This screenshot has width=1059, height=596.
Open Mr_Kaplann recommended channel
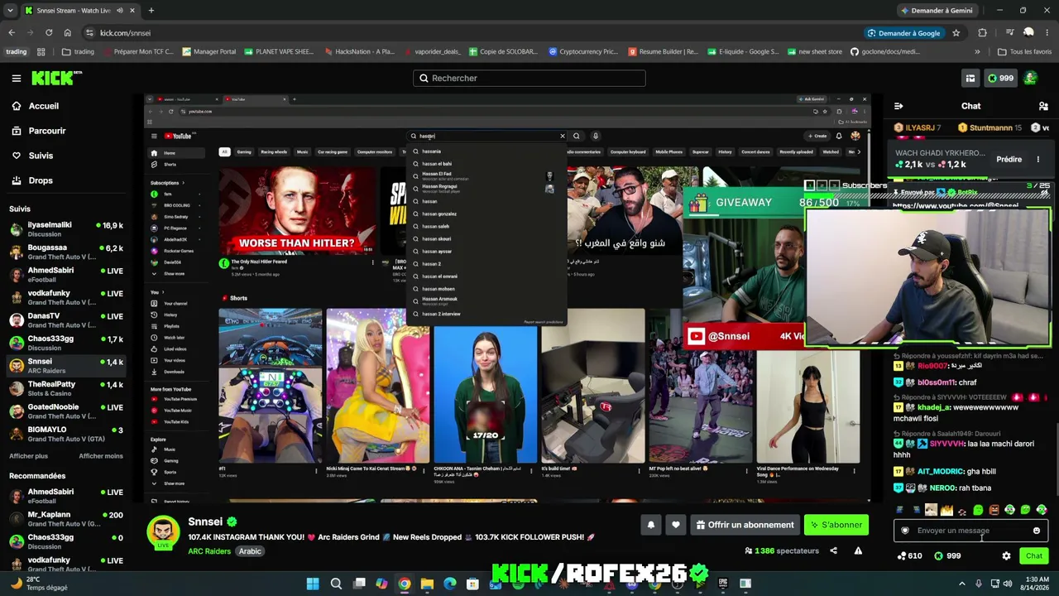[66, 519]
